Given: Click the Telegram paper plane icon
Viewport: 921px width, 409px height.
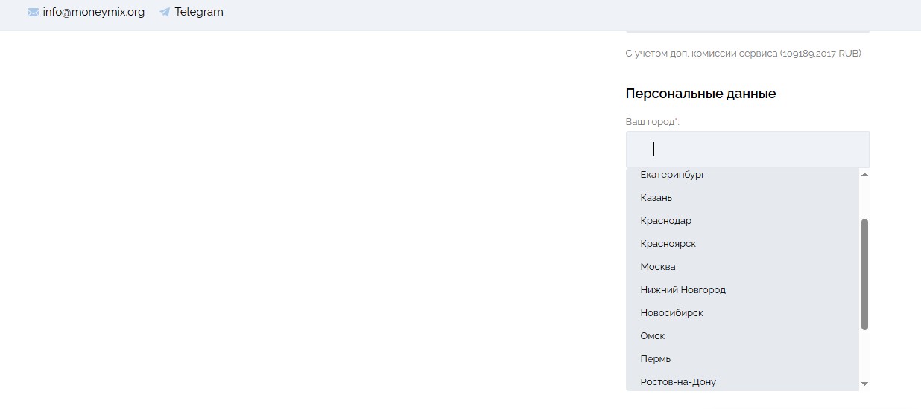Looking at the screenshot, I should [165, 13].
